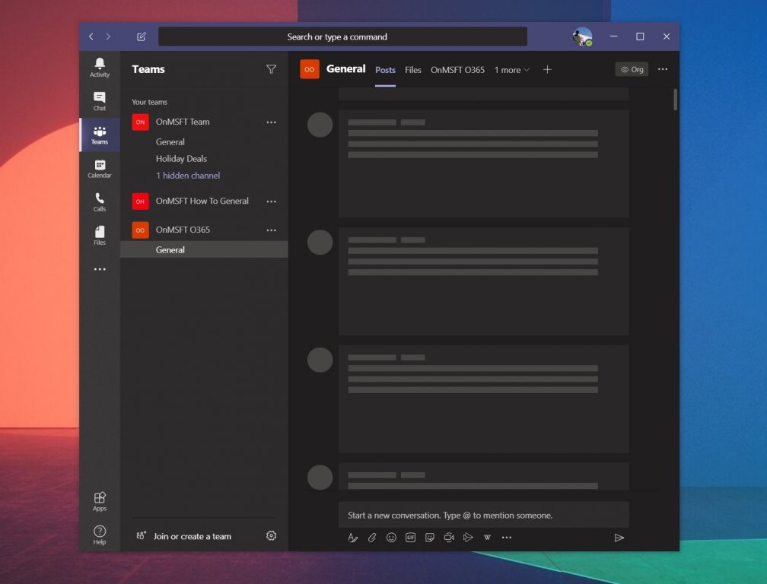Screen dimensions: 767x584
Task: Attach a file with the paperclip icon
Action: click(372, 538)
